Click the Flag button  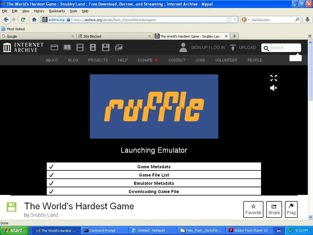(x=291, y=209)
